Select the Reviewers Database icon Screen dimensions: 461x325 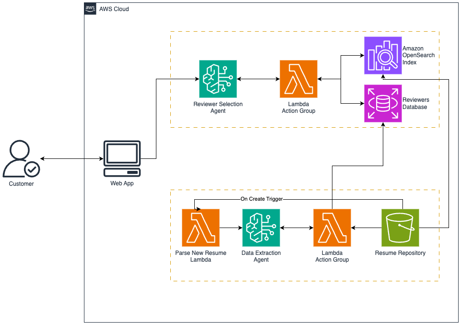click(383, 104)
